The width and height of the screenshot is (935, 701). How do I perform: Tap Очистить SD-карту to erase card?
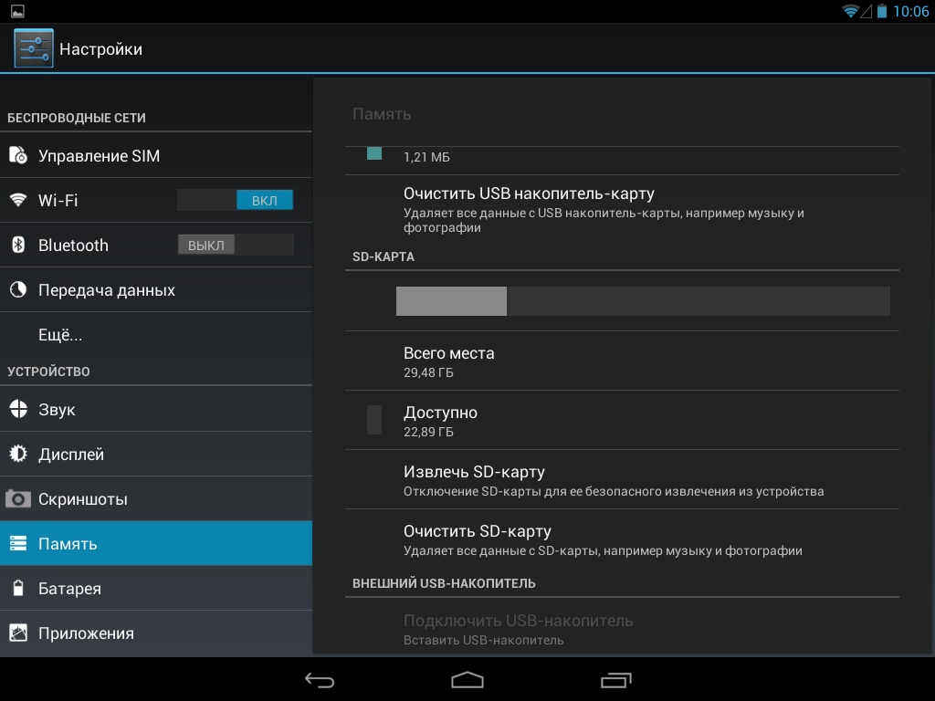[x=478, y=532]
